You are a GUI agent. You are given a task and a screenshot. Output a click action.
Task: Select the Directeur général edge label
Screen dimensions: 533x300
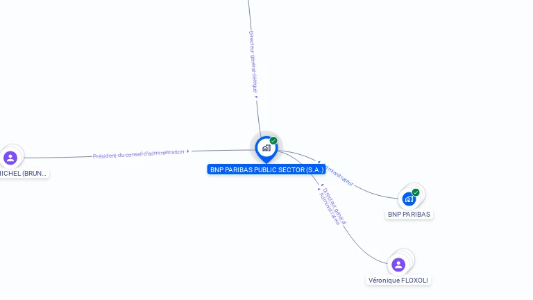click(335, 206)
